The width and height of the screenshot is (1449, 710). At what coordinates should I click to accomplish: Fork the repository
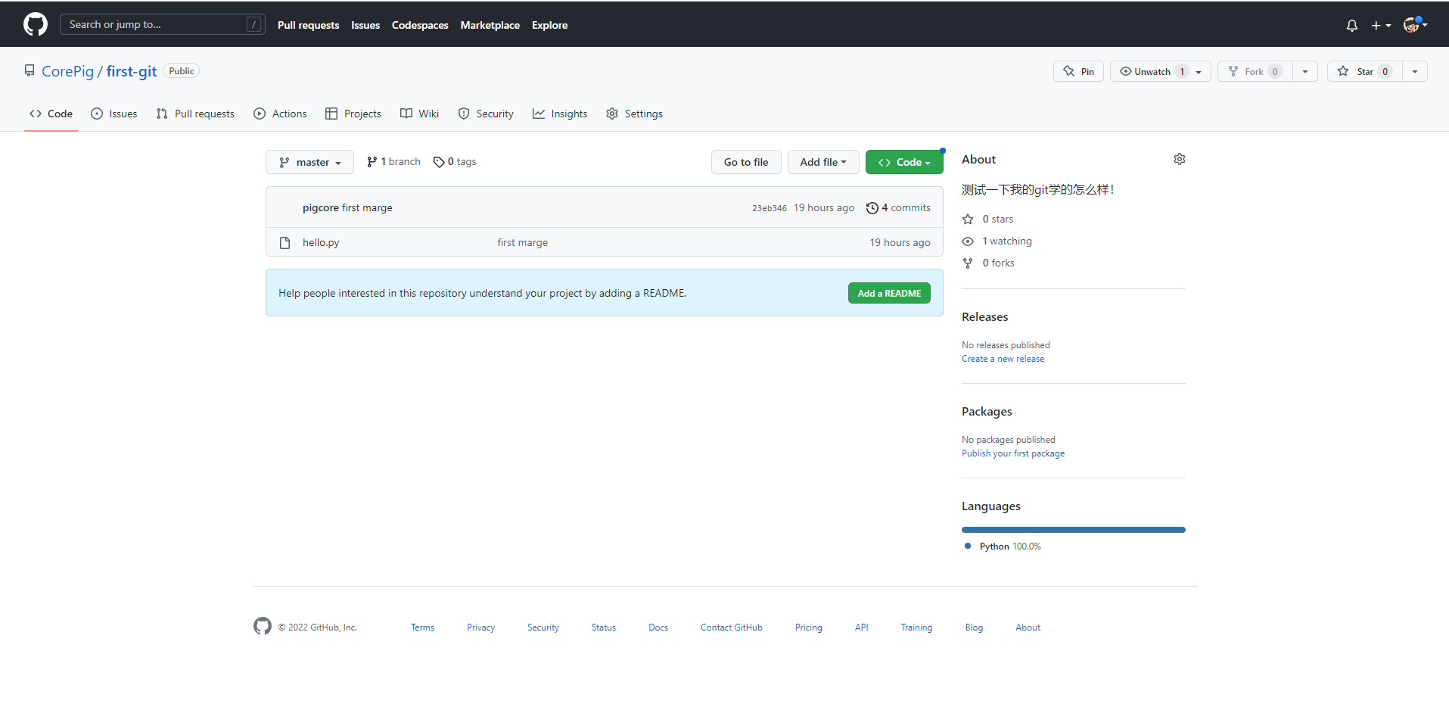pyautogui.click(x=1255, y=71)
